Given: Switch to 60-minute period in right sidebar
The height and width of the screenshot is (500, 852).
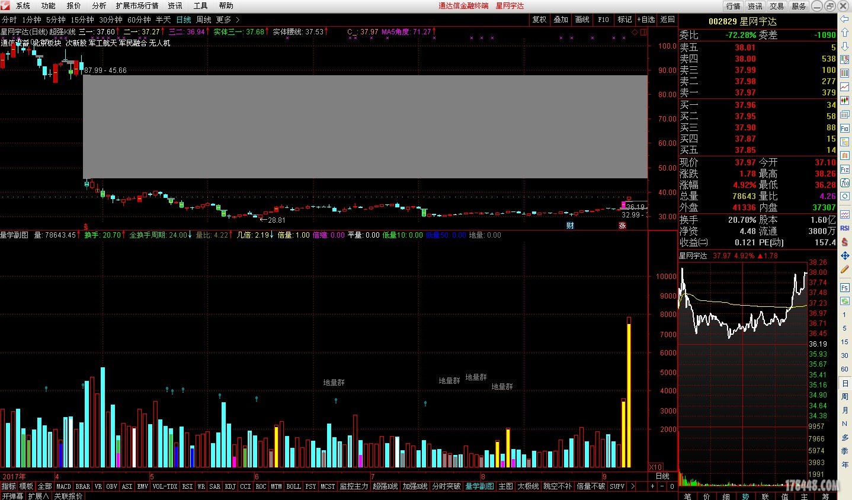Looking at the screenshot, I should tap(844, 369).
